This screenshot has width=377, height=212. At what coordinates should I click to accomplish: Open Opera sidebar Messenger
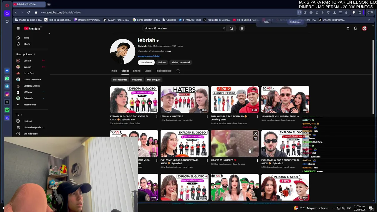[7, 71]
